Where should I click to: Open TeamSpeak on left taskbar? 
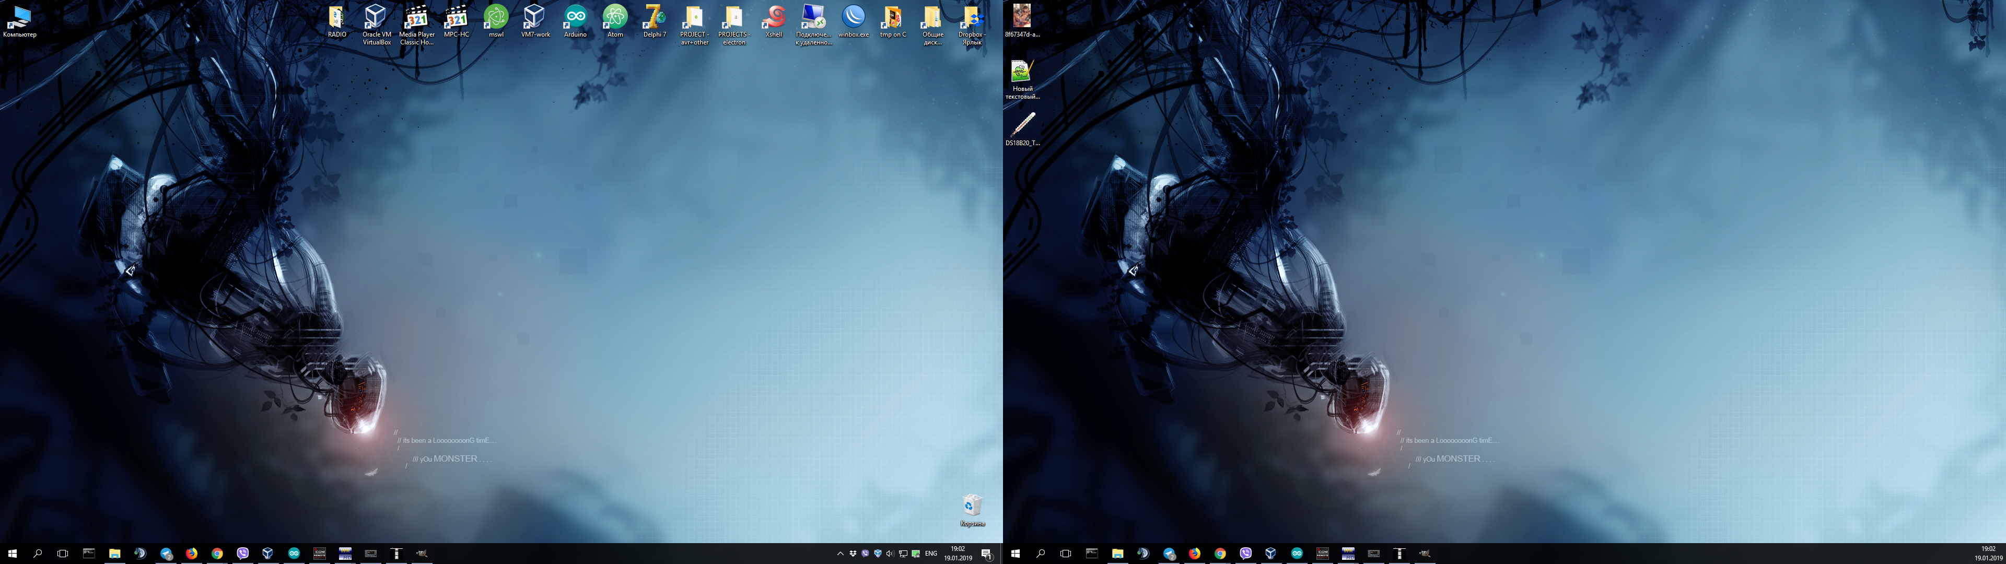140,553
